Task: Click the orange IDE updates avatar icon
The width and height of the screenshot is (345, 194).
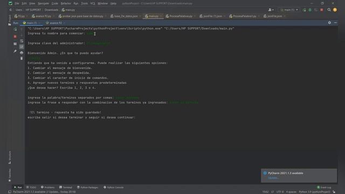Action: point(335,10)
